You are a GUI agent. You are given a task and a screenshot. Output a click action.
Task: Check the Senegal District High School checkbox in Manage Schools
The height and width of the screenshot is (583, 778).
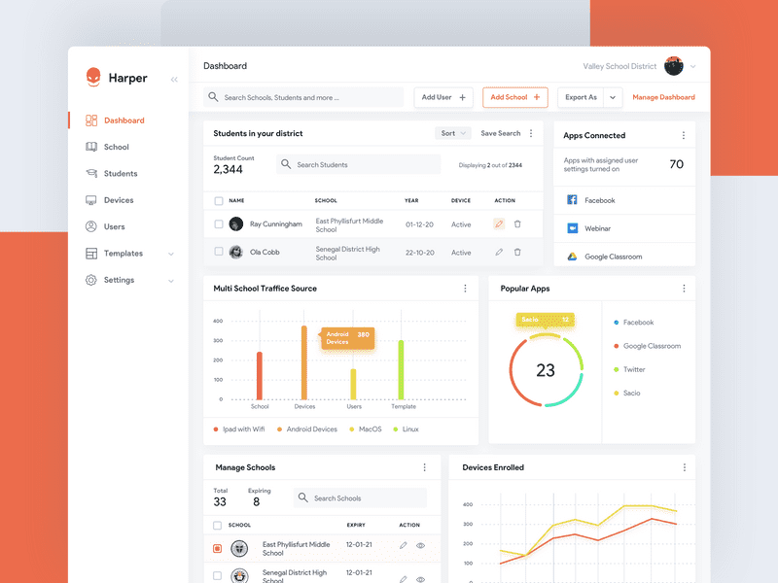point(217,575)
